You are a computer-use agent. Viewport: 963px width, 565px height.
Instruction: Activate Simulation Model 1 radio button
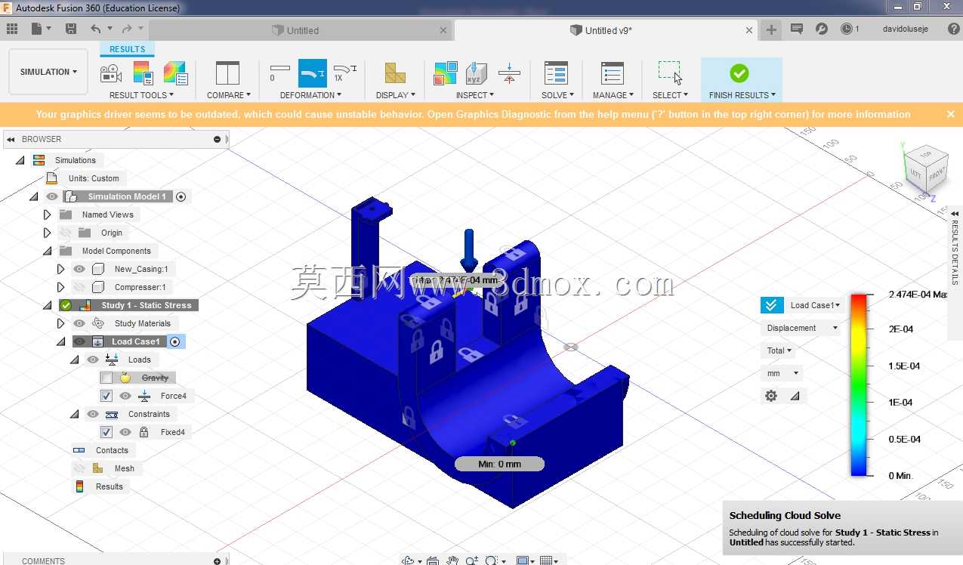[181, 196]
